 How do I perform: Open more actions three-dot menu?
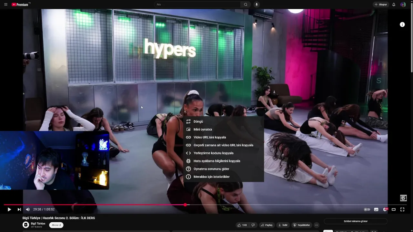pyautogui.click(x=317, y=225)
